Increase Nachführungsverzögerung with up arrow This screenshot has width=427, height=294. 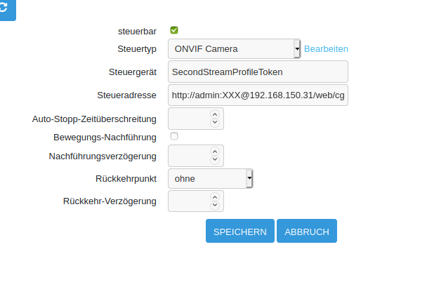point(215,152)
